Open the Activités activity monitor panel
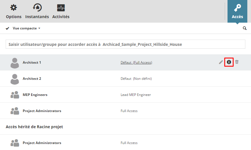The width and height of the screenshot is (251, 150). tap(61, 11)
